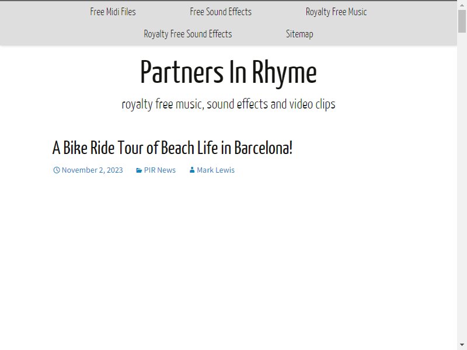Click the clock icon beside the date
Image resolution: width=467 pixels, height=350 pixels.
coord(57,170)
